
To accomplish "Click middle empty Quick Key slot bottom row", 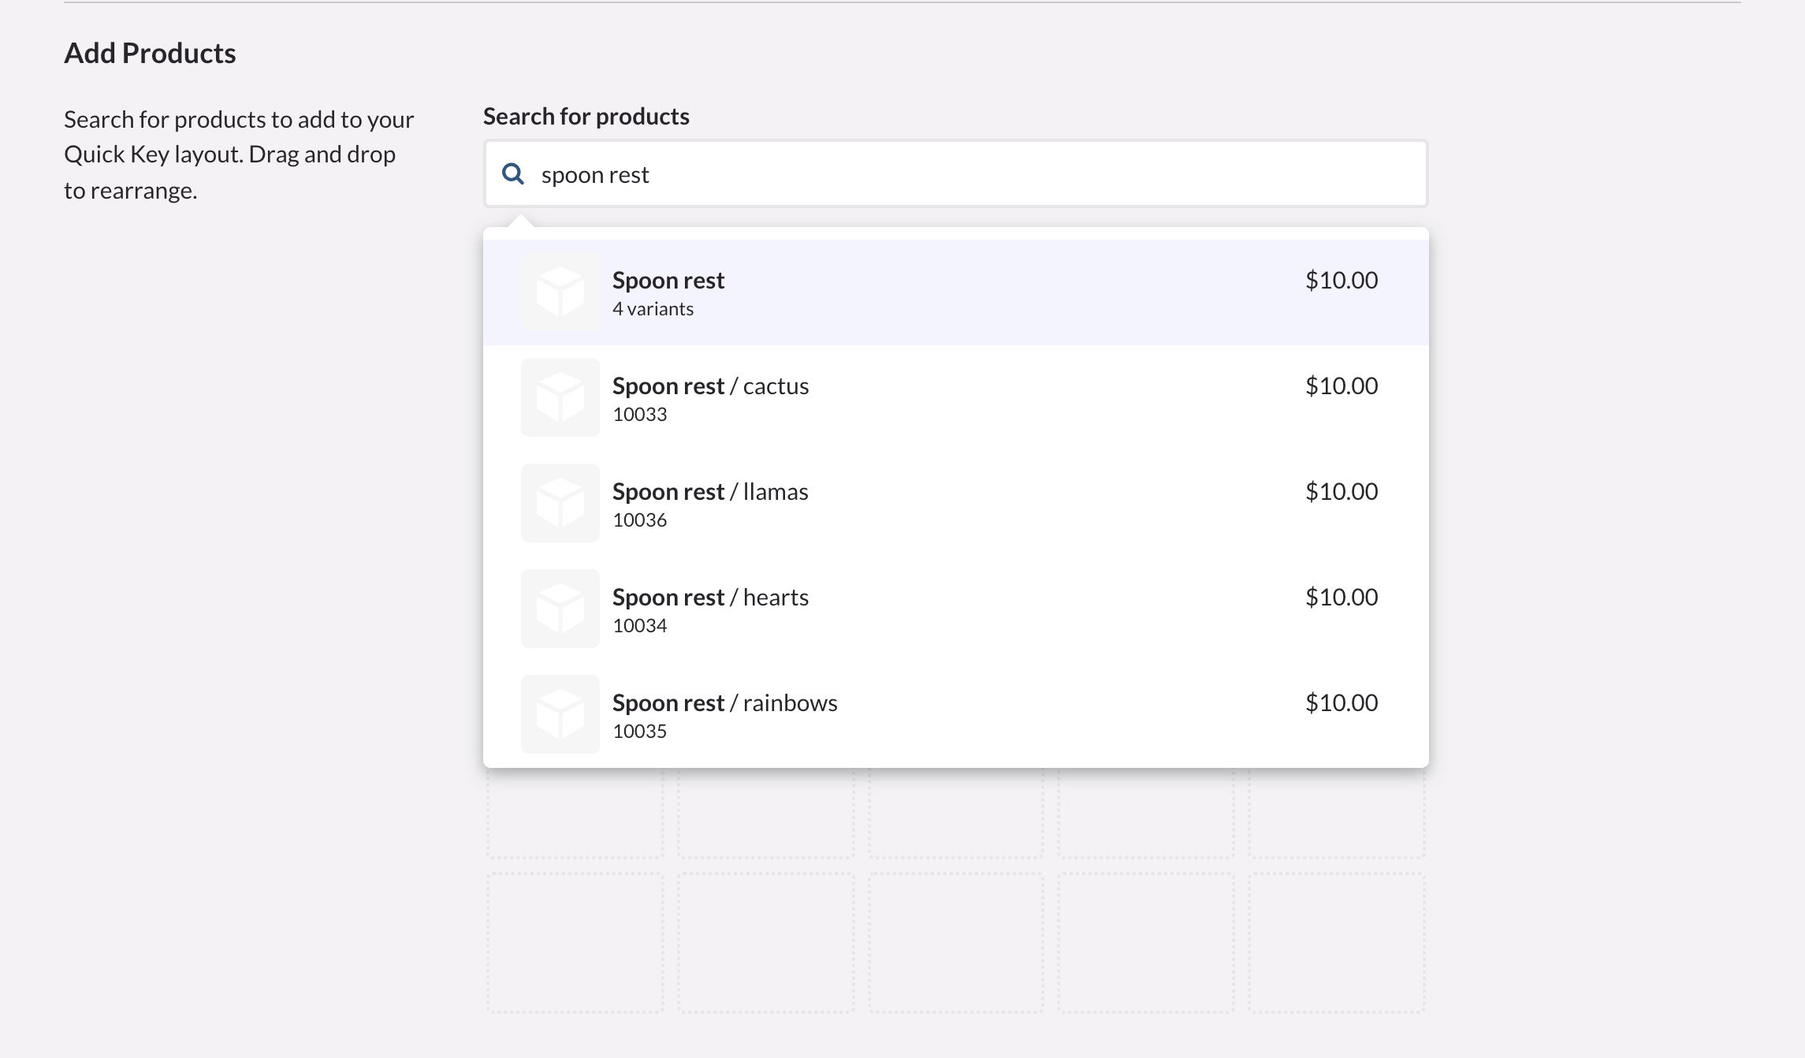I will 955,942.
